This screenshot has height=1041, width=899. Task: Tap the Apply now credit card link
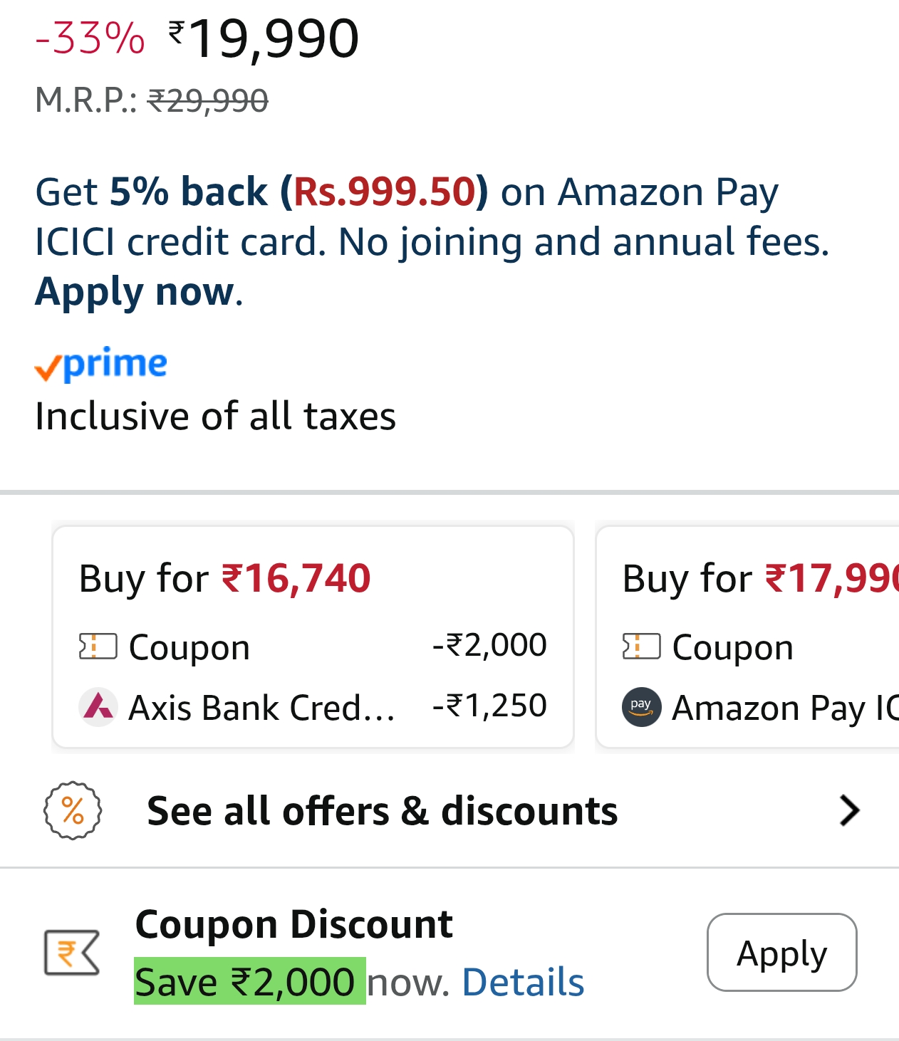point(135,292)
